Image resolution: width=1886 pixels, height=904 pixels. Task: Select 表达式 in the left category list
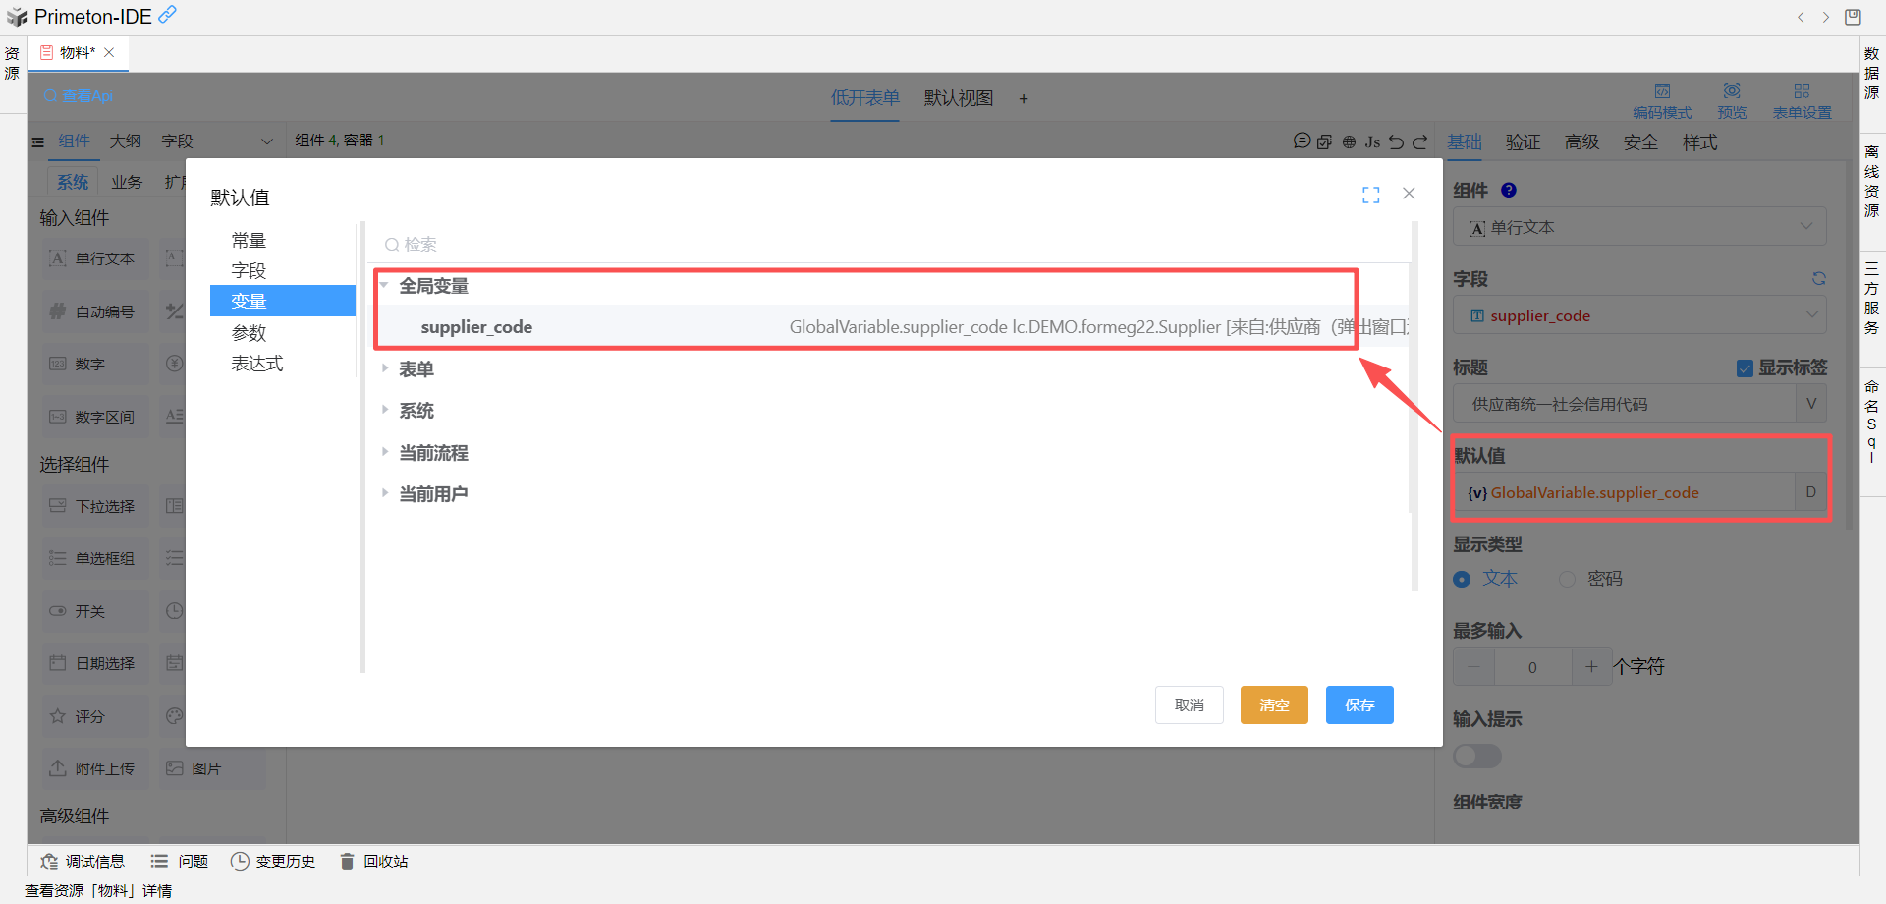257,364
